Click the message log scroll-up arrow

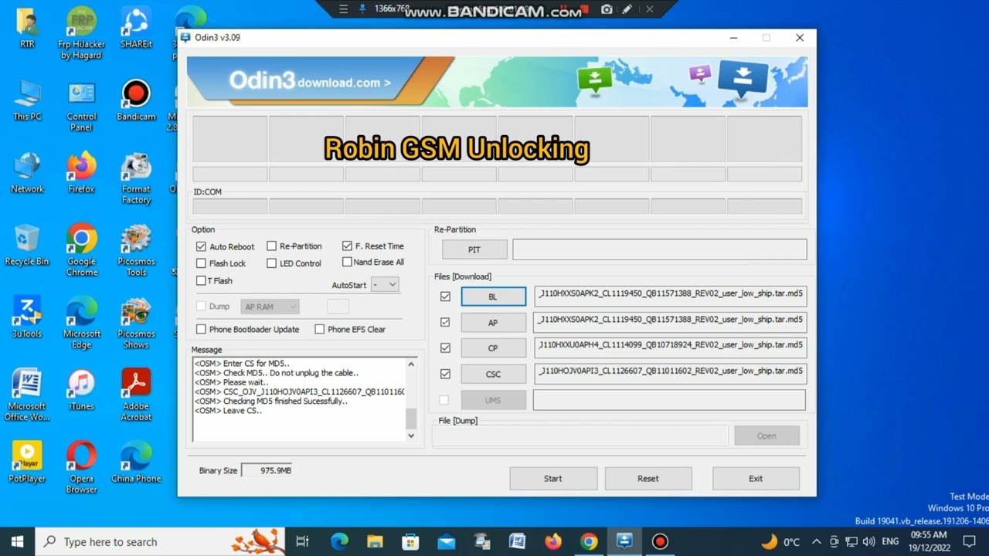[411, 364]
